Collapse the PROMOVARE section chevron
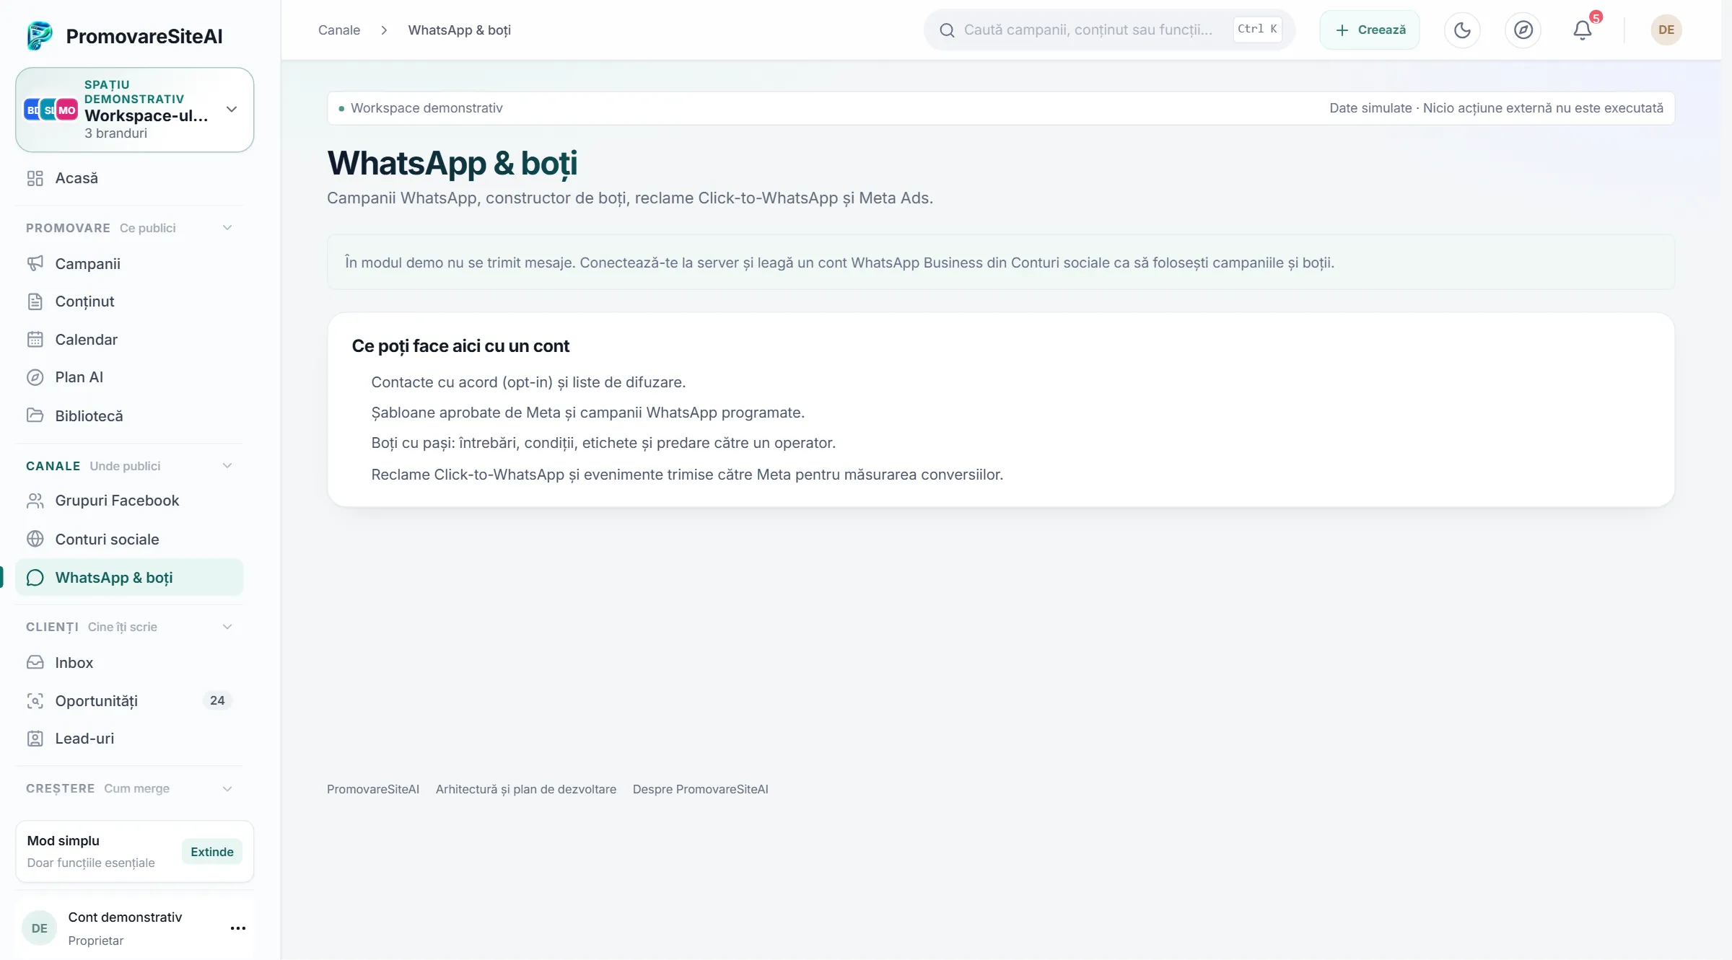This screenshot has width=1732, height=960. (x=227, y=228)
